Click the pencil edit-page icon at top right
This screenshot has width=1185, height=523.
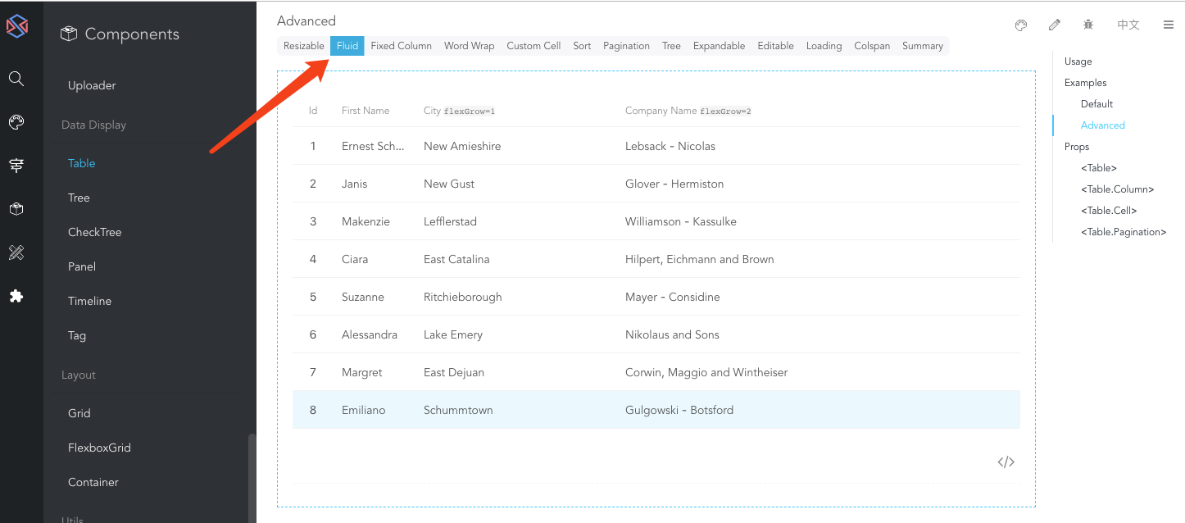coord(1055,25)
